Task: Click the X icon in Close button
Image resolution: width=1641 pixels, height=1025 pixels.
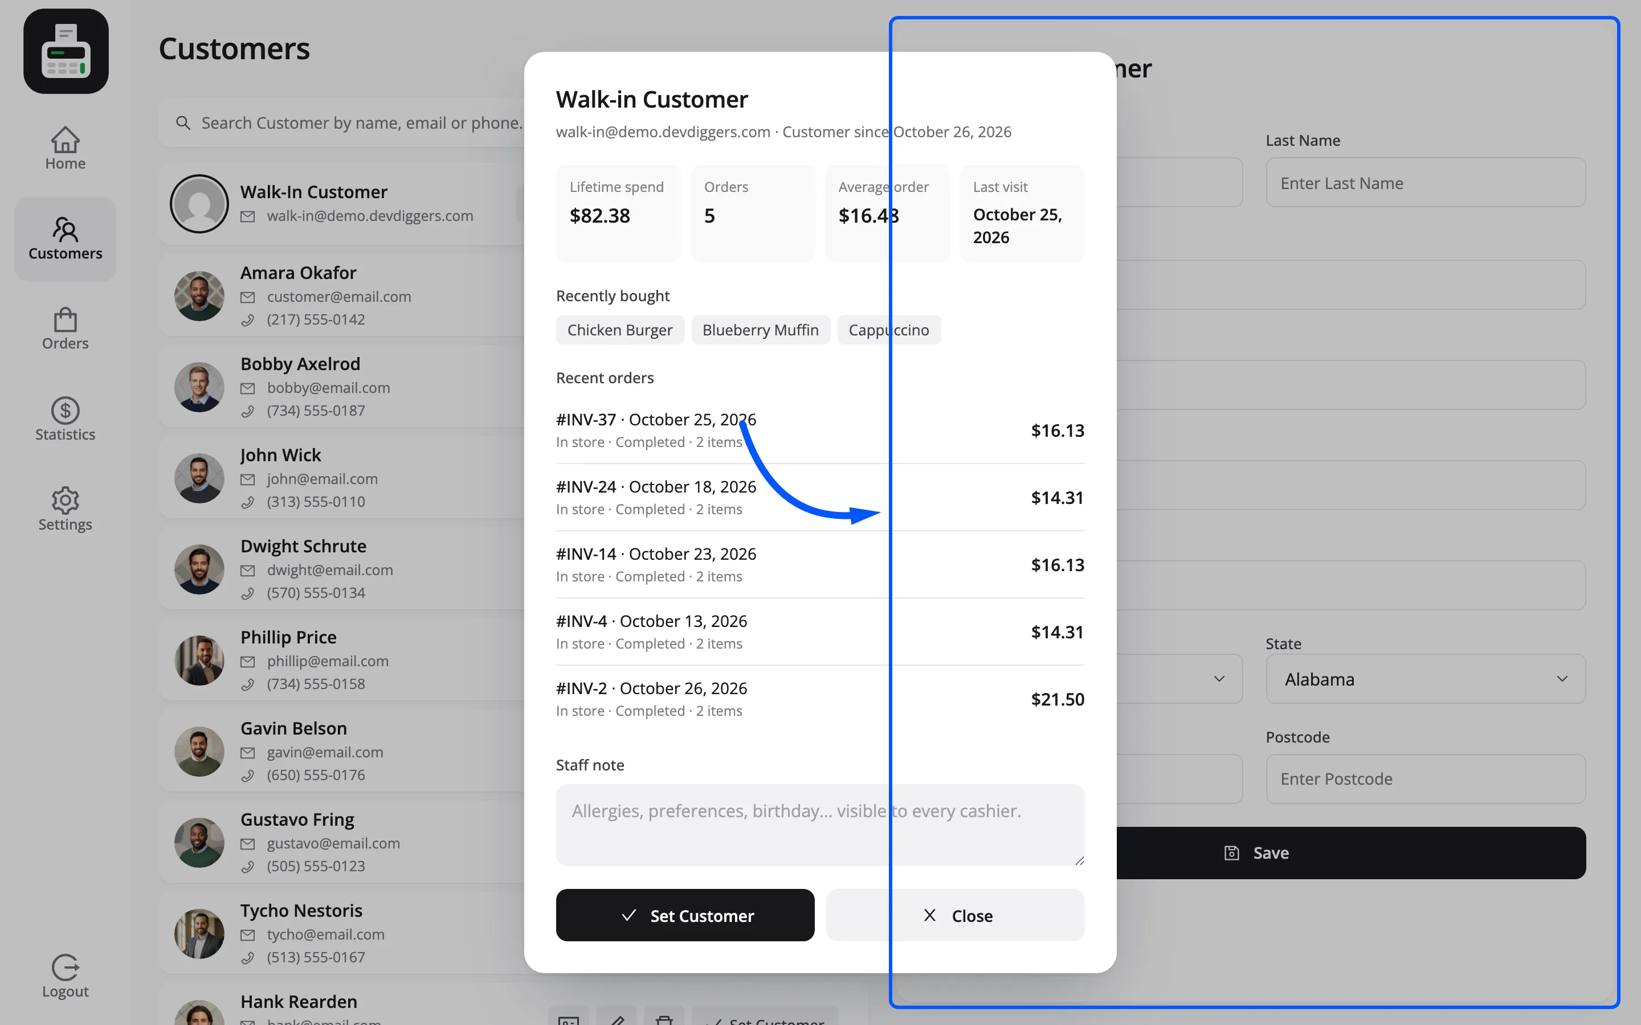Action: pos(930,915)
